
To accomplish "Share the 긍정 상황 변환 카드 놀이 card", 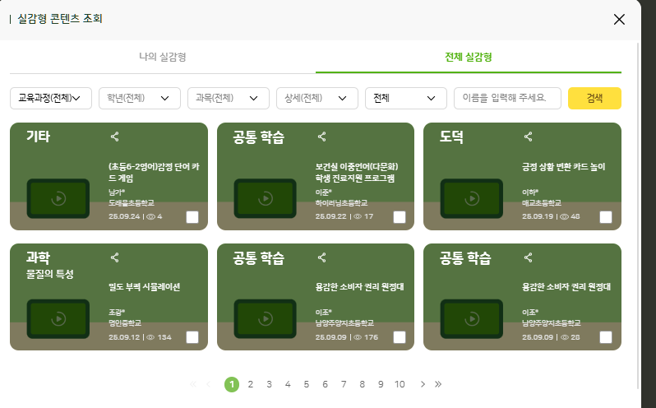I will click(529, 137).
